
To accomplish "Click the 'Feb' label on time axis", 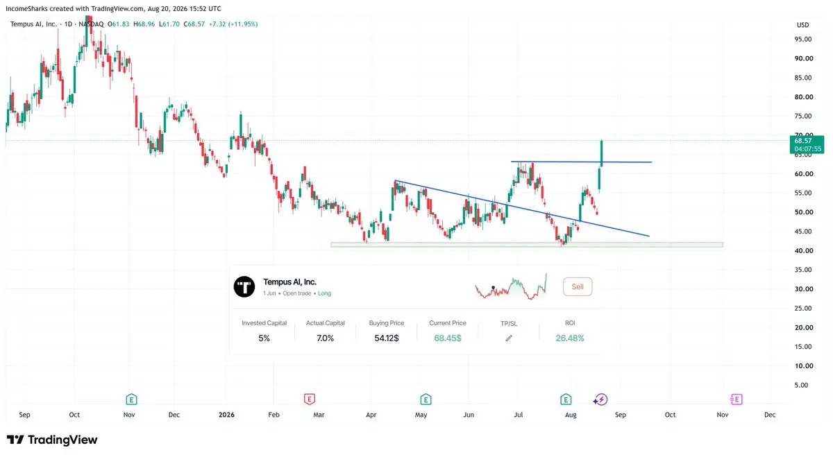I will tap(274, 415).
